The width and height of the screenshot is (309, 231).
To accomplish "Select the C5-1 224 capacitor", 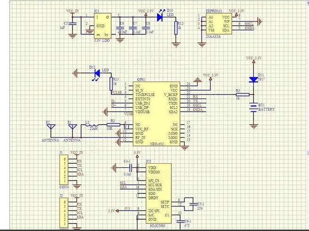I will coord(192,203).
